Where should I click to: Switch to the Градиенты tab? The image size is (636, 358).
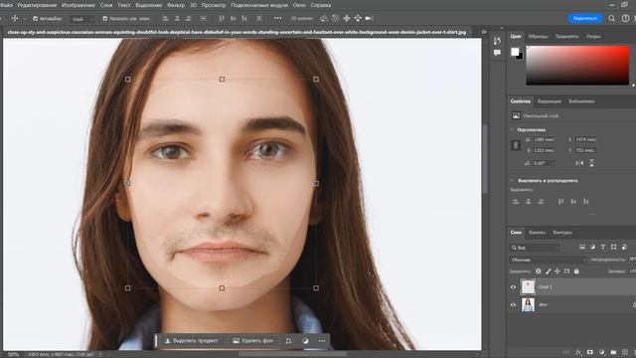567,37
